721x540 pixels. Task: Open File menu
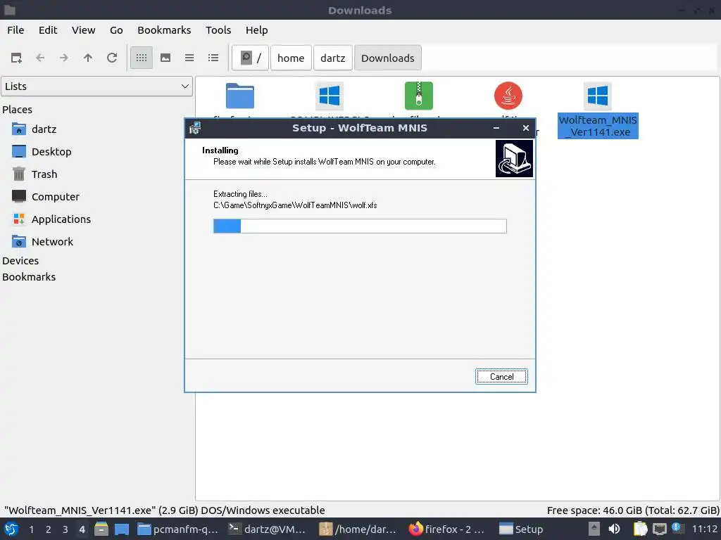click(15, 30)
